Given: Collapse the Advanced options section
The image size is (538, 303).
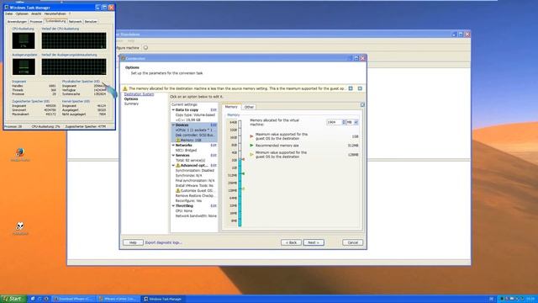Looking at the screenshot, I should click(173, 165).
